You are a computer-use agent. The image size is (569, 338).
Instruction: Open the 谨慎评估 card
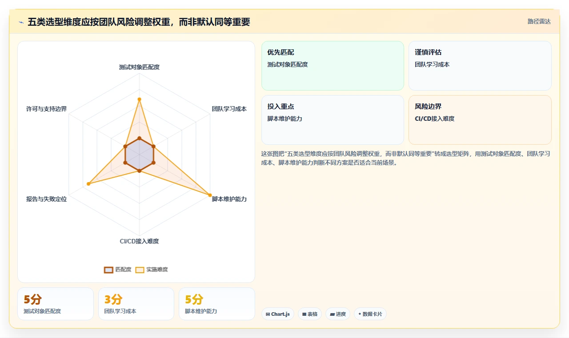(480, 66)
